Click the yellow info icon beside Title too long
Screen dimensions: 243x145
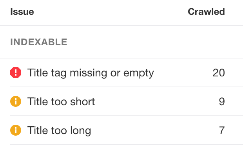tap(16, 130)
